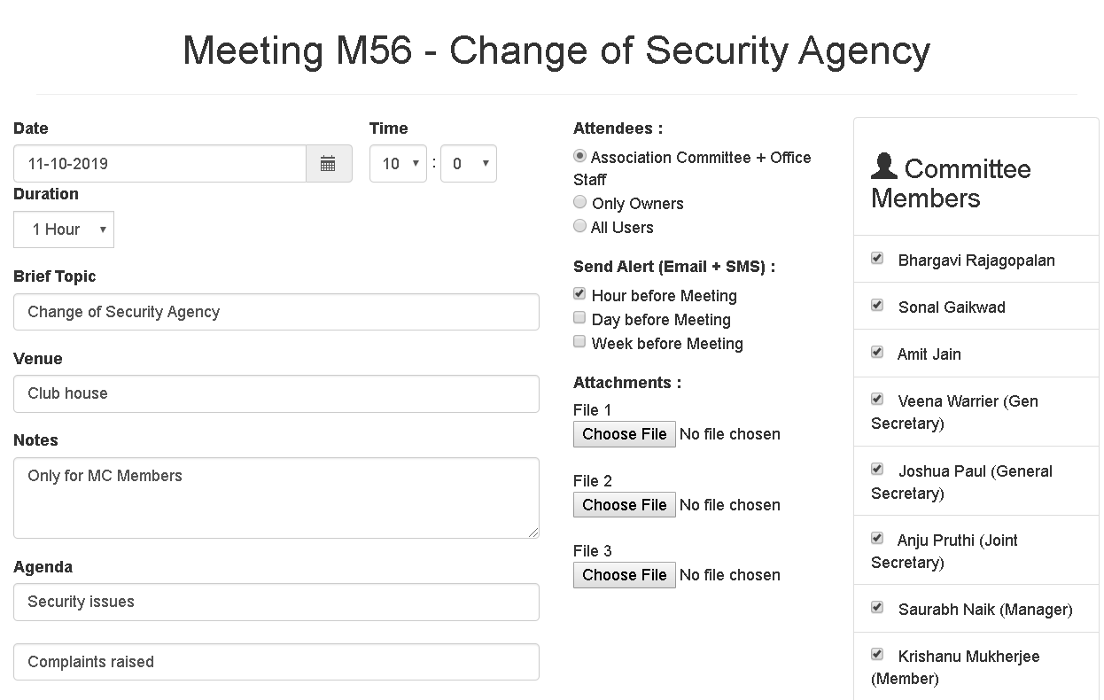Screen dimensions: 1104x700
Task: Click the Notes text area
Action: pos(276,496)
